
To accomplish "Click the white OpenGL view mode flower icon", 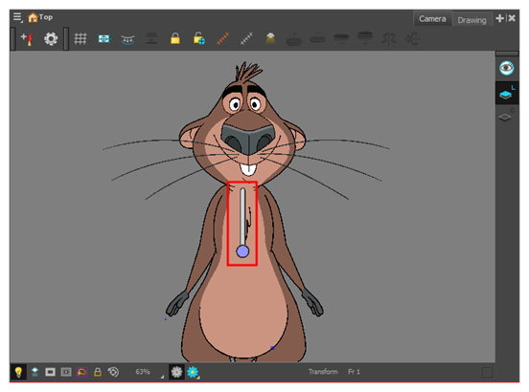I will 176,372.
